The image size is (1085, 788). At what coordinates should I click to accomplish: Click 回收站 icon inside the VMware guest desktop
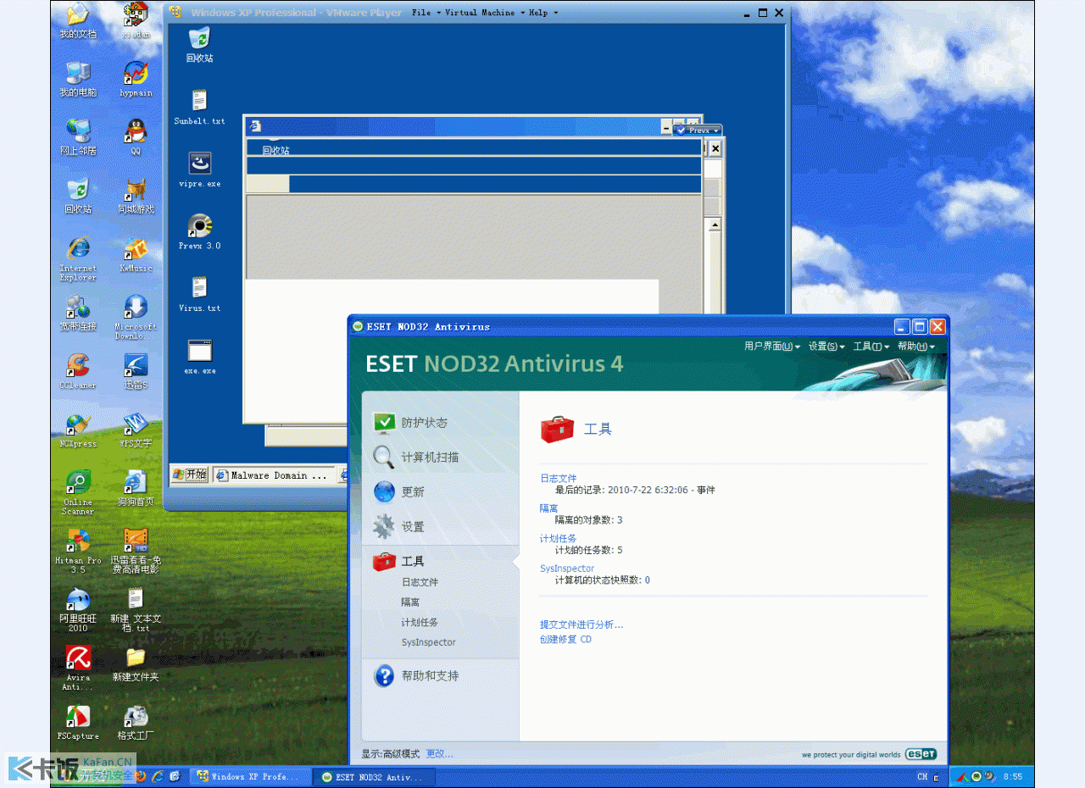click(x=199, y=45)
